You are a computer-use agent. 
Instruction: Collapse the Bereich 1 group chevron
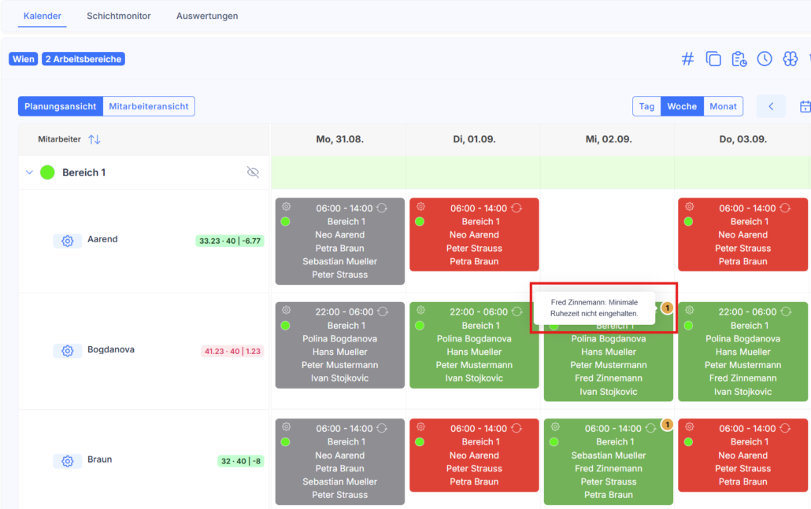pos(29,172)
